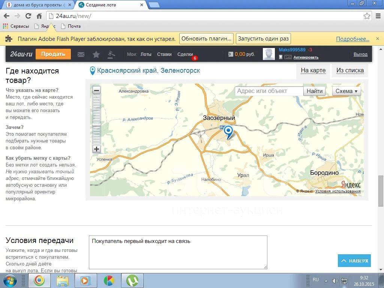This screenshot has width=384, height=288.
Task: Bookmark this page with the star icon
Action: 367,16
